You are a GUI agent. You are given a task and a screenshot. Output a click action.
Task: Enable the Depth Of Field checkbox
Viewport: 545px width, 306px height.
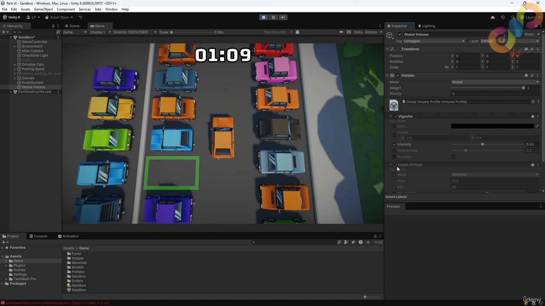pyautogui.click(x=395, y=165)
